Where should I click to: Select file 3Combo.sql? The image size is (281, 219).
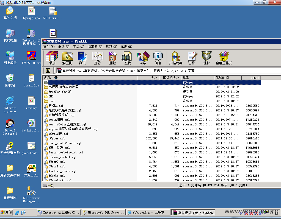point(152,176)
